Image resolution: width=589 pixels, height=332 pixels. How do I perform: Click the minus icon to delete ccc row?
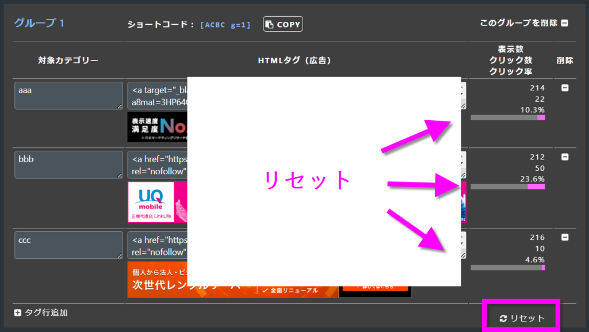pos(565,237)
